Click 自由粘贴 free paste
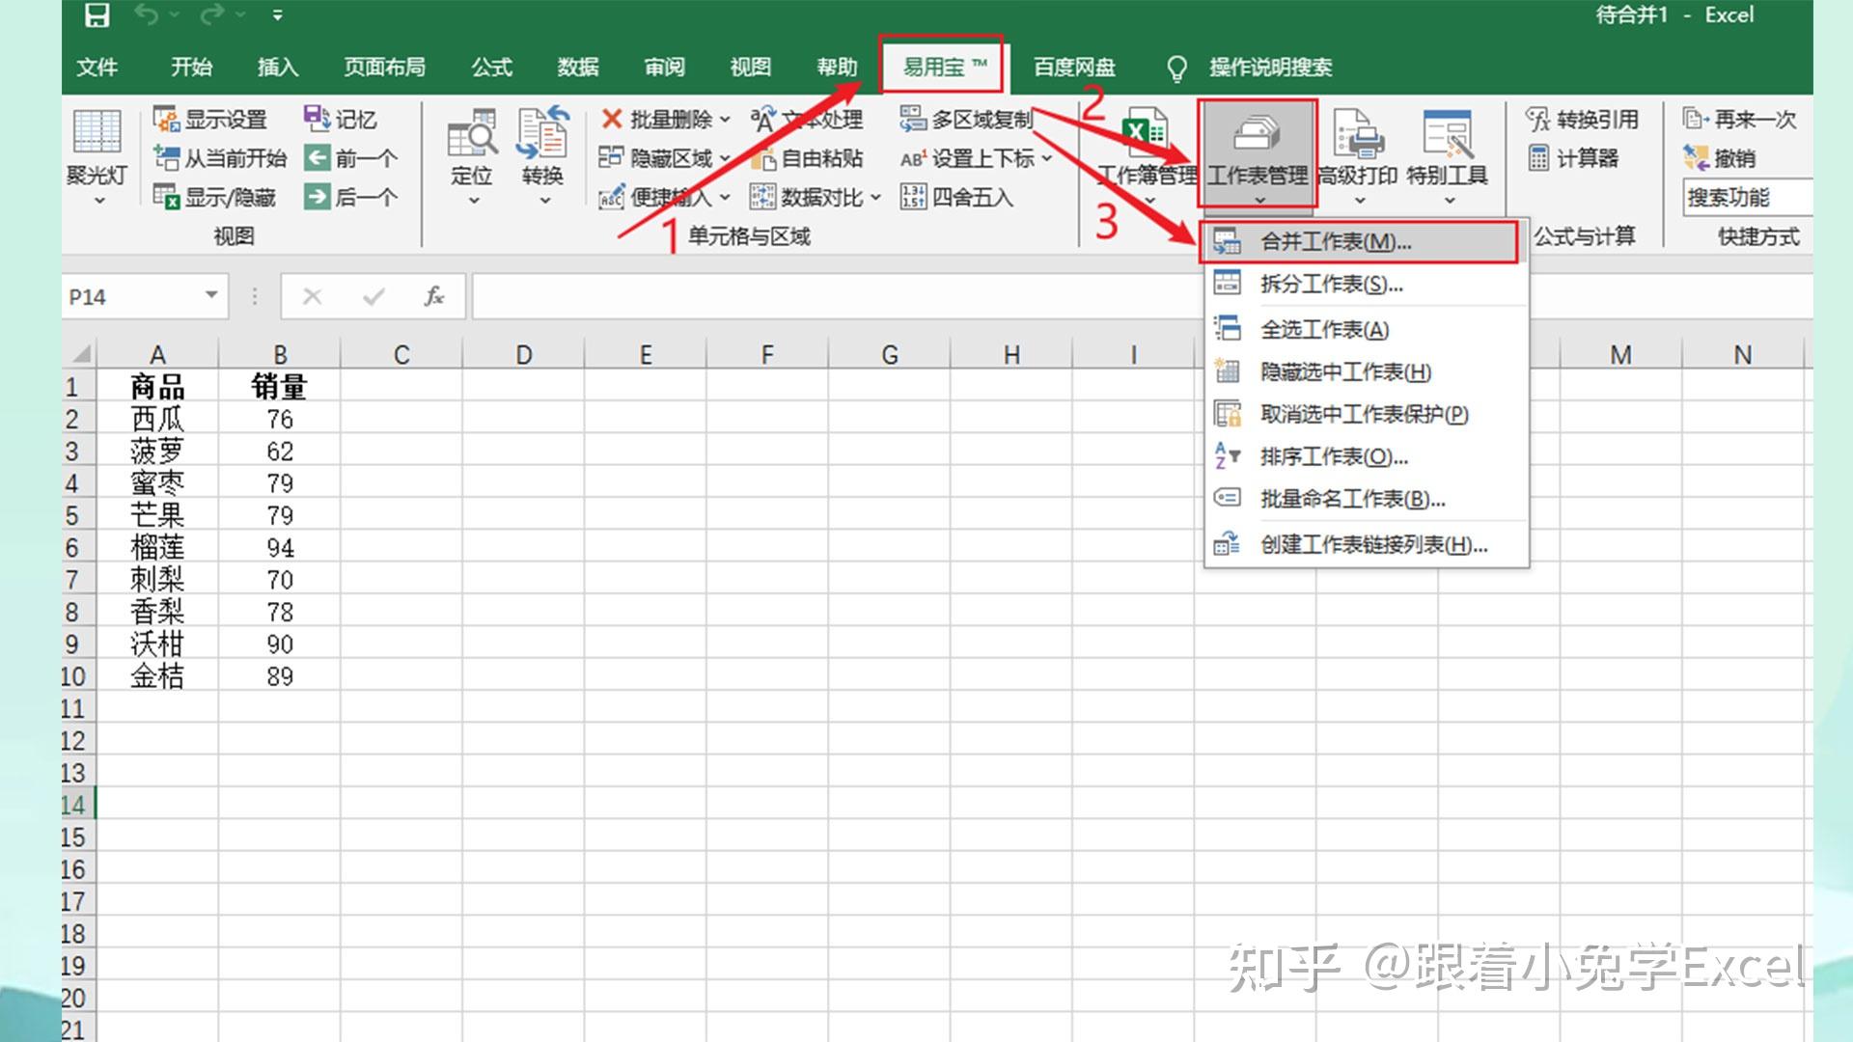 click(x=808, y=158)
